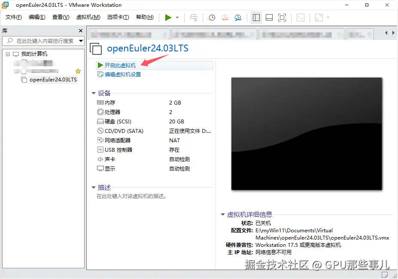Toggle the library panel visibility
This screenshot has height=279, width=398.
[x=255, y=17]
